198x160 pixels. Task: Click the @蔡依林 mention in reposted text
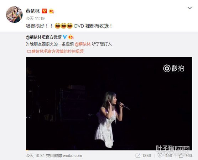tap(83, 44)
